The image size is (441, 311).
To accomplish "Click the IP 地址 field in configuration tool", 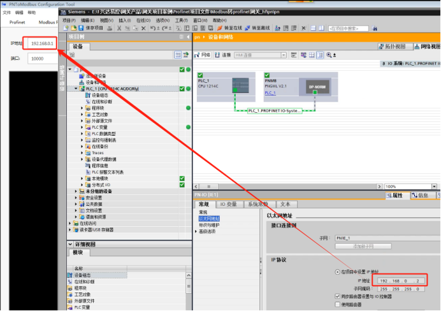I will (42, 43).
